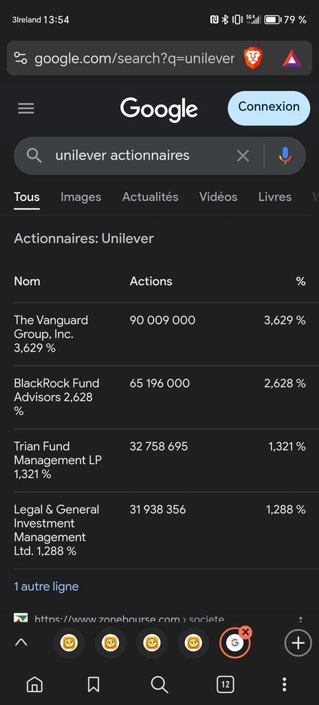Start voice search with microphone icon
This screenshot has width=319, height=705.
tap(285, 156)
